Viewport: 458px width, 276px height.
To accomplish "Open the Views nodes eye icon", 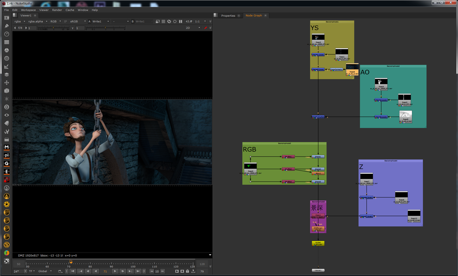I will 6,115.
